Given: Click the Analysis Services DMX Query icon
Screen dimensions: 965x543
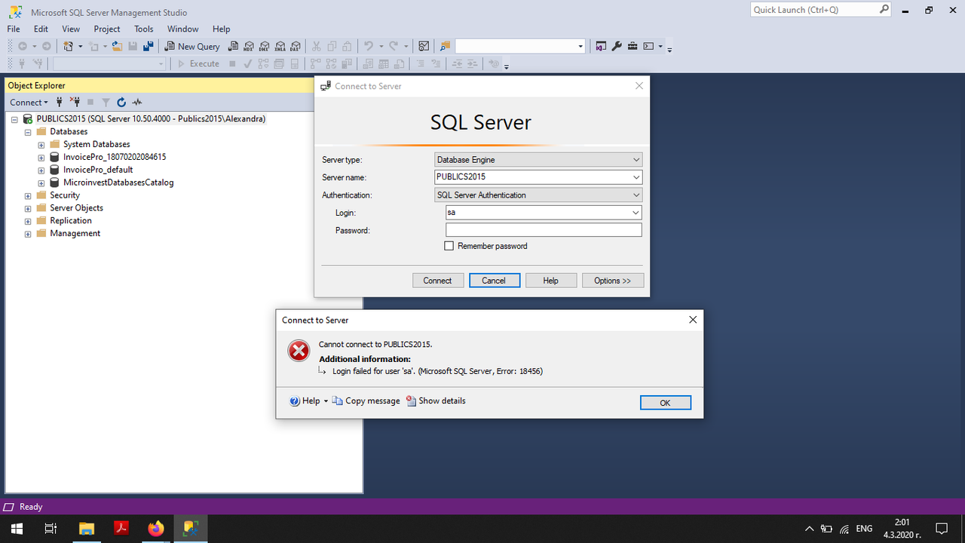Looking at the screenshot, I should tap(264, 46).
